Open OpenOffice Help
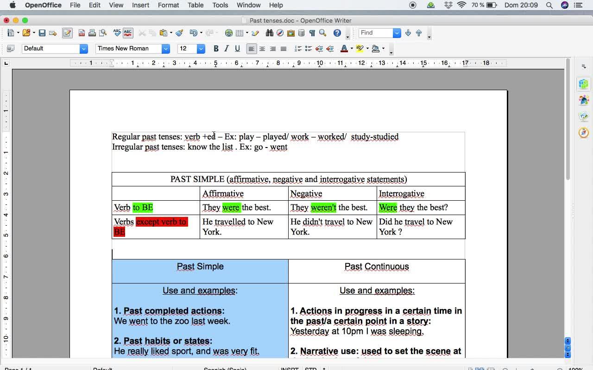Image resolution: width=593 pixels, height=370 pixels. 337,33
